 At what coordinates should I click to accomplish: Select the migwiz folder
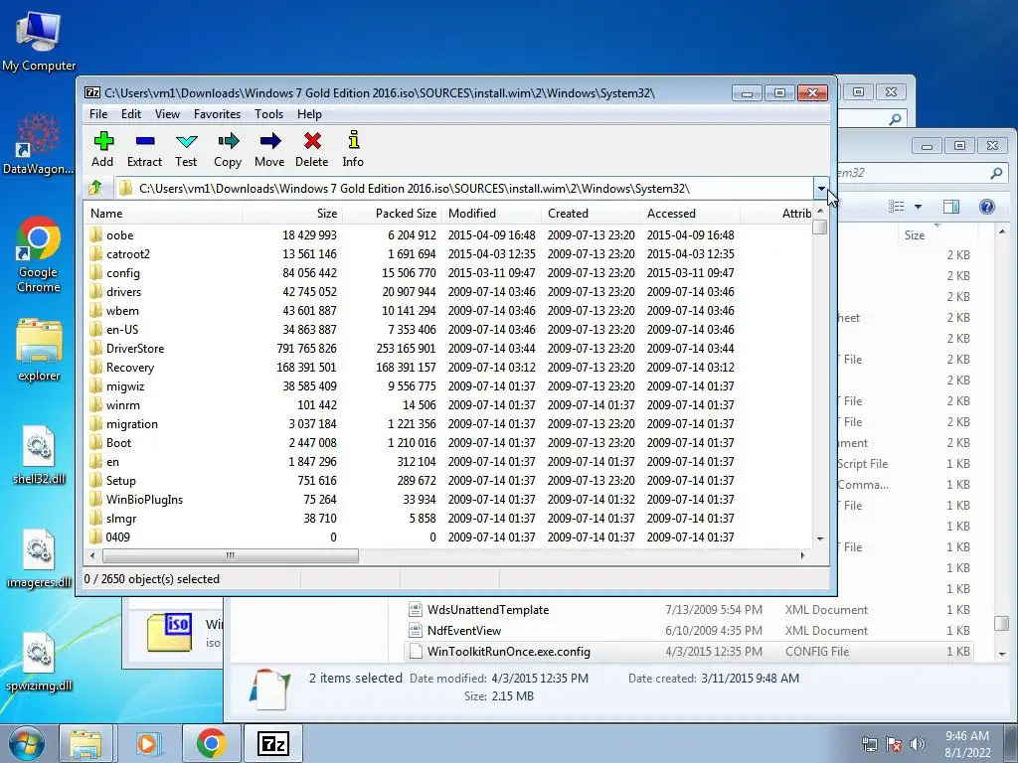[448, 386]
